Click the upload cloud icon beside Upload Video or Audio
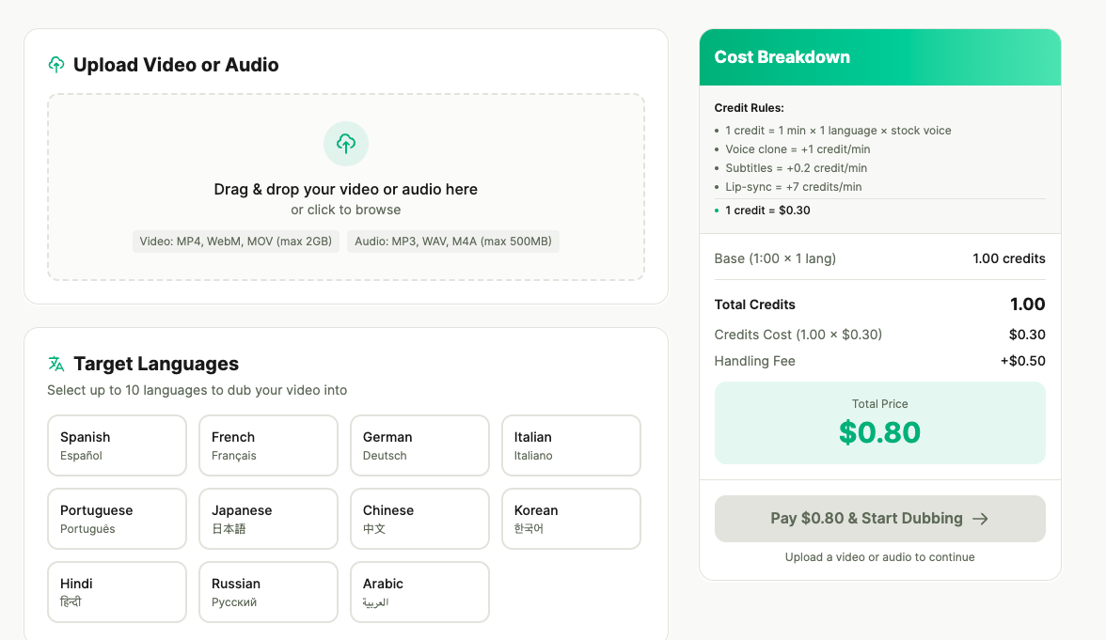The width and height of the screenshot is (1106, 640). (55, 65)
